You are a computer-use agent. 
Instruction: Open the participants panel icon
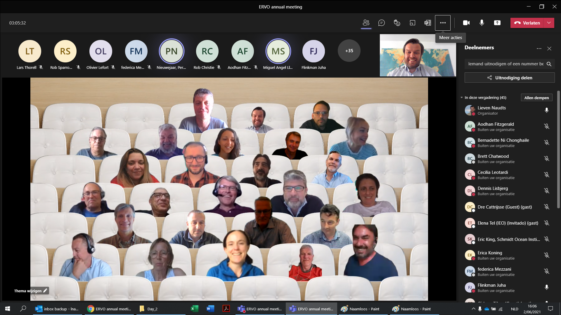[366, 23]
